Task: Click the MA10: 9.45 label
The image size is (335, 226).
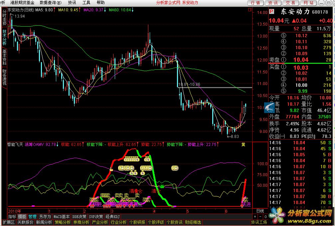Action: pos(69,10)
